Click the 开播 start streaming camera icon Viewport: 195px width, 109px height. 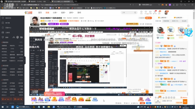click(x=150, y=12)
